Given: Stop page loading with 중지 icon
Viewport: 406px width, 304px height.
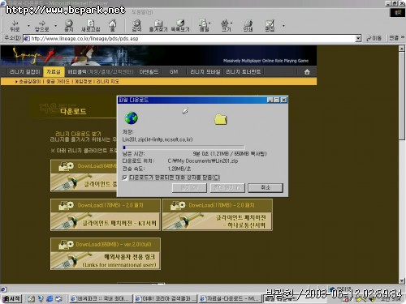Looking at the screenshot, I should (69, 26).
